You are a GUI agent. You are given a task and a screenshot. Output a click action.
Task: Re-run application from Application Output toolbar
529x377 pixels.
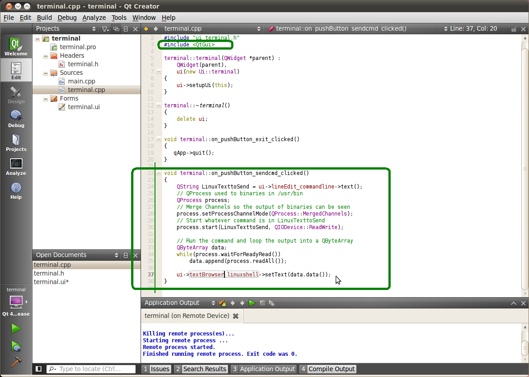pos(252,303)
